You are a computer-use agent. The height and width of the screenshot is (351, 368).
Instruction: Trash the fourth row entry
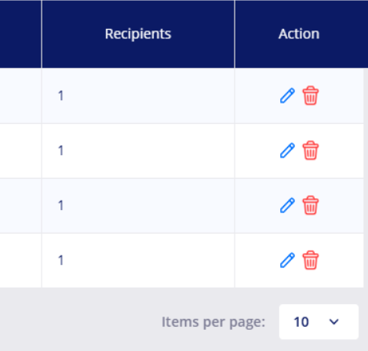click(x=311, y=260)
